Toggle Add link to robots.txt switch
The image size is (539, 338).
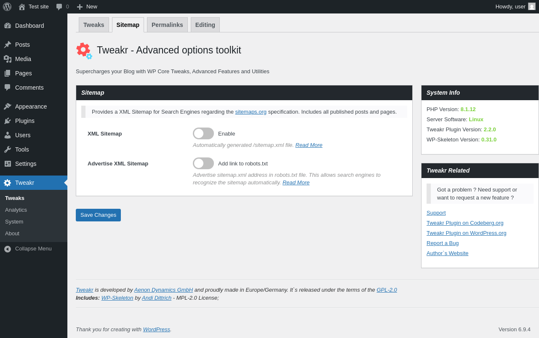[x=203, y=163]
